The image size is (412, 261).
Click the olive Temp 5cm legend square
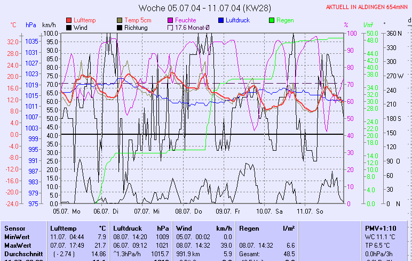pyautogui.click(x=120, y=20)
